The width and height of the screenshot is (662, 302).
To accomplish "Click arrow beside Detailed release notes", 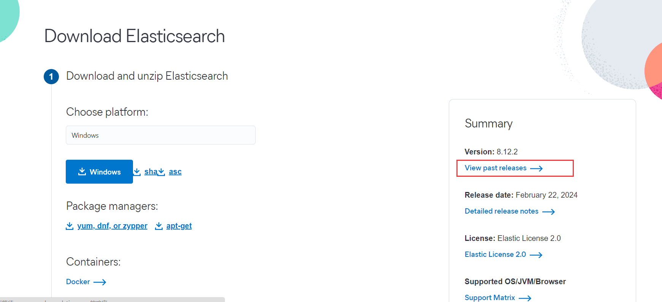I will (x=549, y=212).
